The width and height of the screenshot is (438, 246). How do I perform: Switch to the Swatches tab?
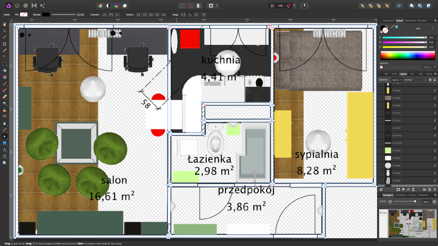(x=410, y=20)
